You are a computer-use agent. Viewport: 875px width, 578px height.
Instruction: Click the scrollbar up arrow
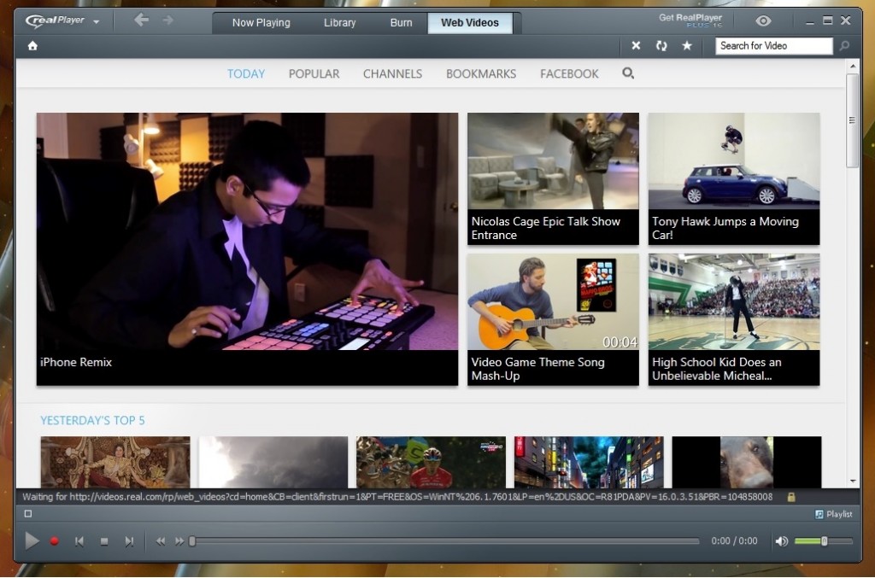click(853, 66)
